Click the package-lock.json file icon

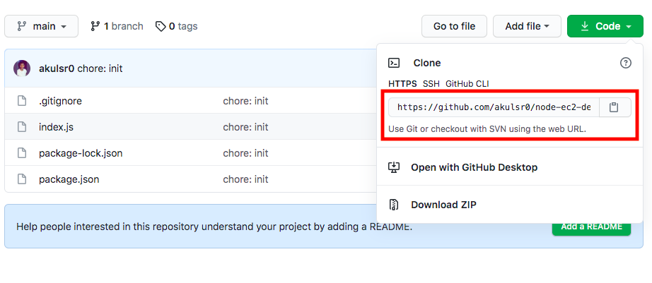point(22,153)
